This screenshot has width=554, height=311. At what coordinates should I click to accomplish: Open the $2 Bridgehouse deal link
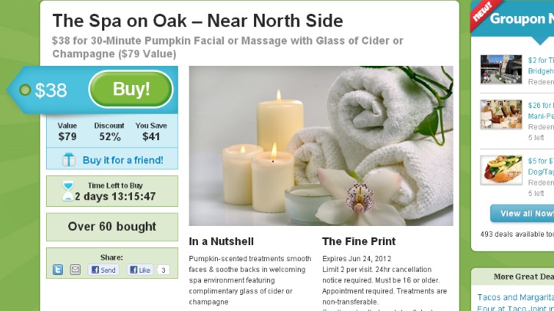click(541, 66)
